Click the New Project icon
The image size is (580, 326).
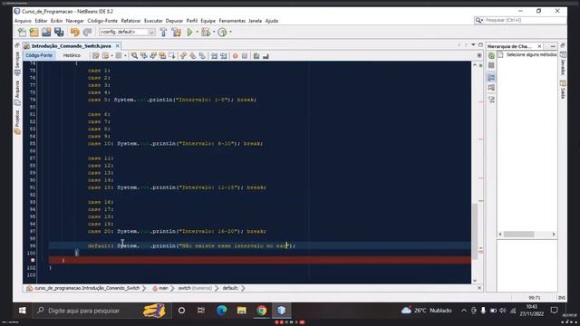[x=34, y=33]
